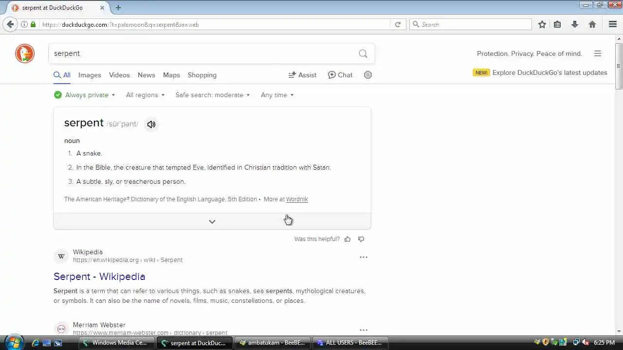The height and width of the screenshot is (350, 623).
Task: Show site information icon in the address bar
Action: (24, 24)
